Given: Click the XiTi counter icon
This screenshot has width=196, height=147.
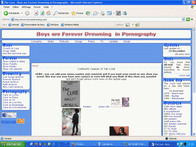Looking at the screenshot, I should [20, 121].
